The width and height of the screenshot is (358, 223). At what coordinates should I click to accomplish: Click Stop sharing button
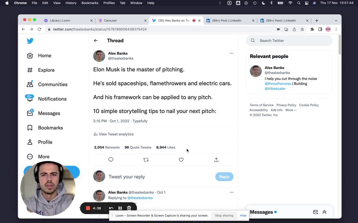[224, 216]
